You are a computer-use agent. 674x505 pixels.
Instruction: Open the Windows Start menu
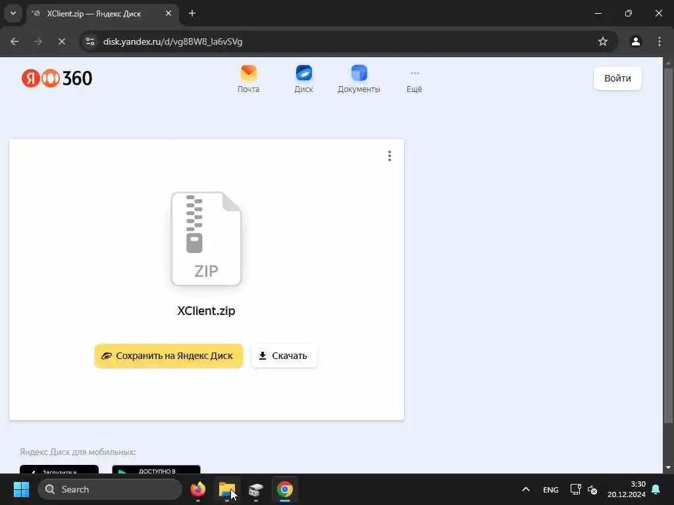tap(21, 489)
